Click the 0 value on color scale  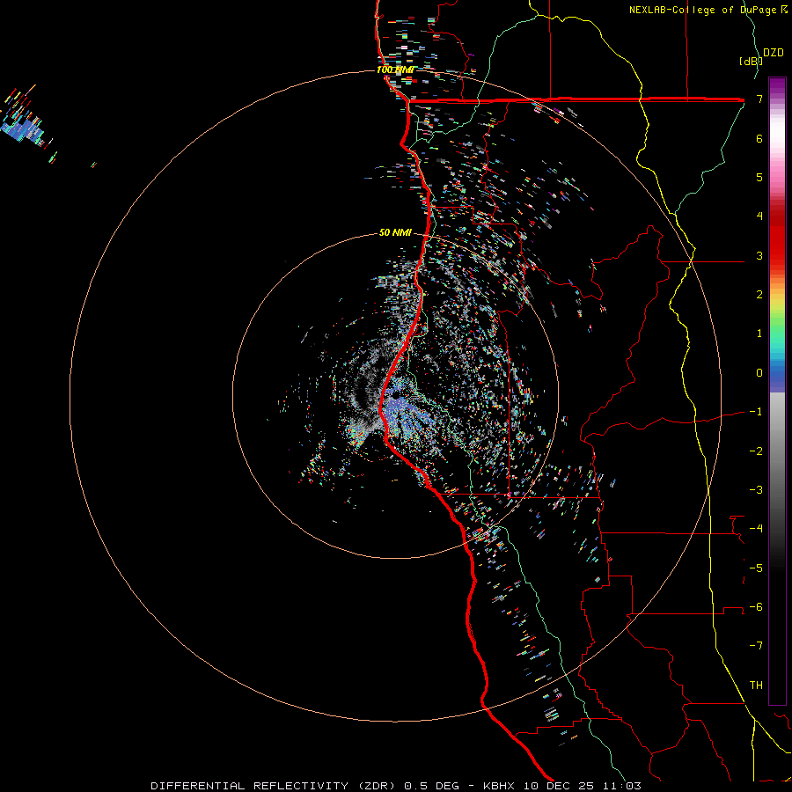click(x=759, y=373)
